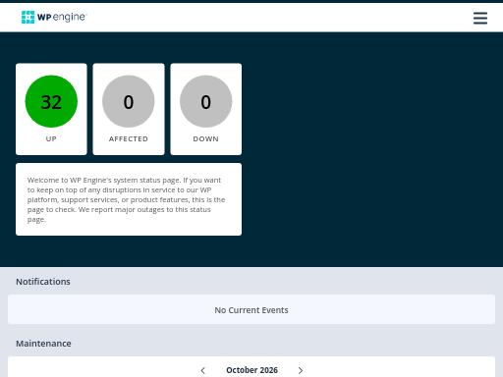This screenshot has height=377, width=503.
Task: Select the UP status card
Action: (51, 109)
